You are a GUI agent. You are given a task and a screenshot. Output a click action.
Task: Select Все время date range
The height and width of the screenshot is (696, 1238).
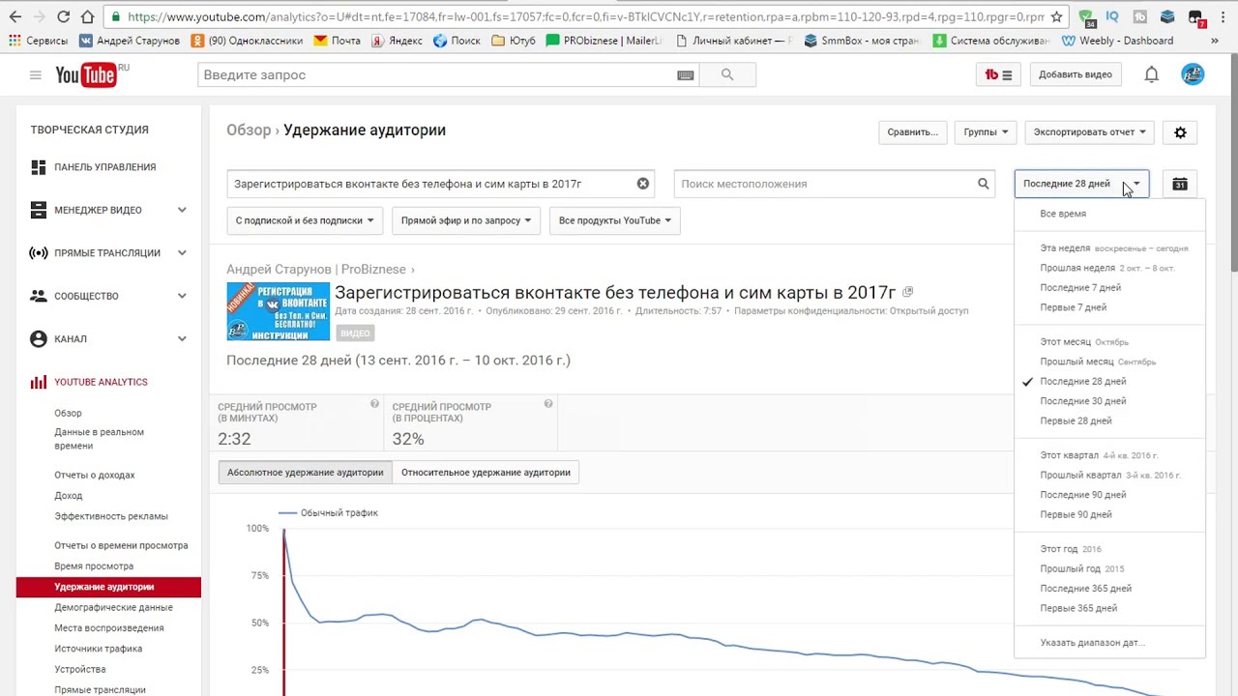coord(1063,214)
